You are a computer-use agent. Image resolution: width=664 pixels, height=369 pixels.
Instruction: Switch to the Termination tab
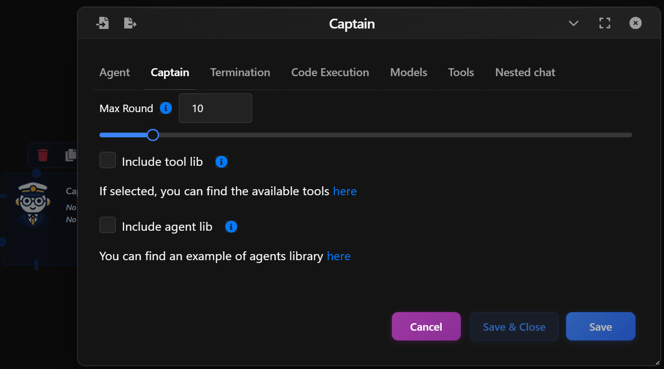[240, 72]
